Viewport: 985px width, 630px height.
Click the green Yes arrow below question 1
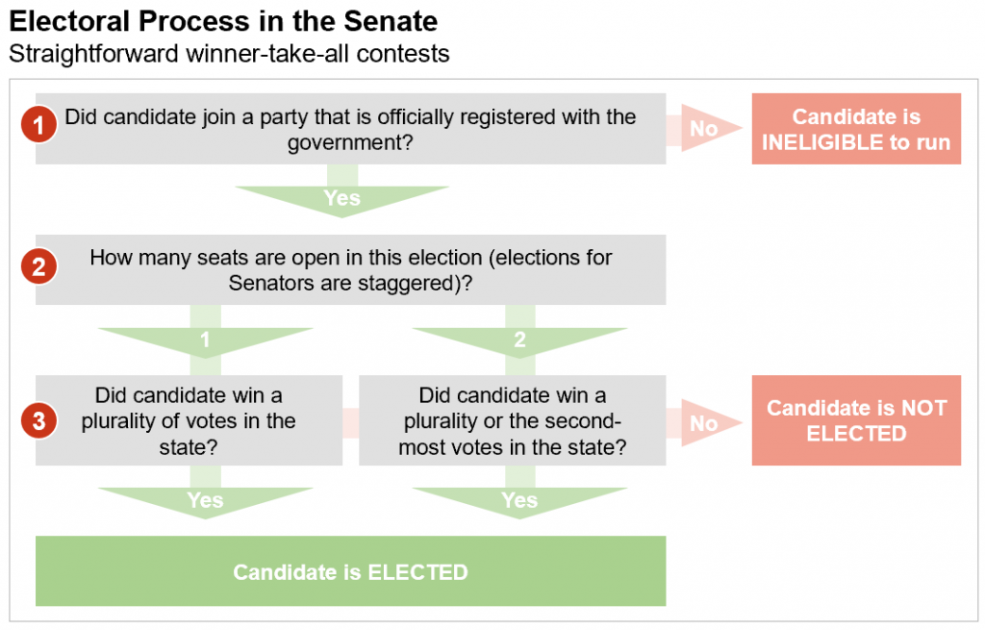(x=342, y=191)
